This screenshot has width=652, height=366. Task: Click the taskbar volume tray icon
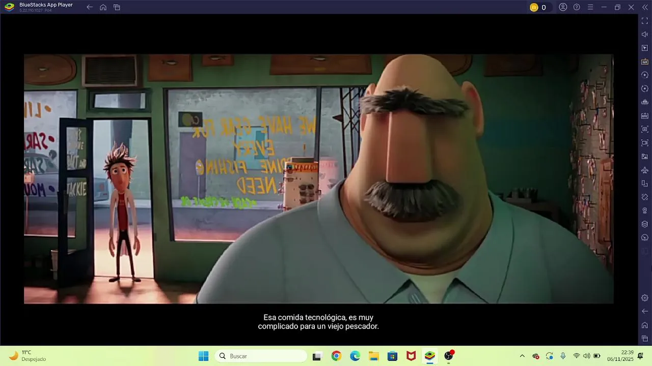coord(587,356)
